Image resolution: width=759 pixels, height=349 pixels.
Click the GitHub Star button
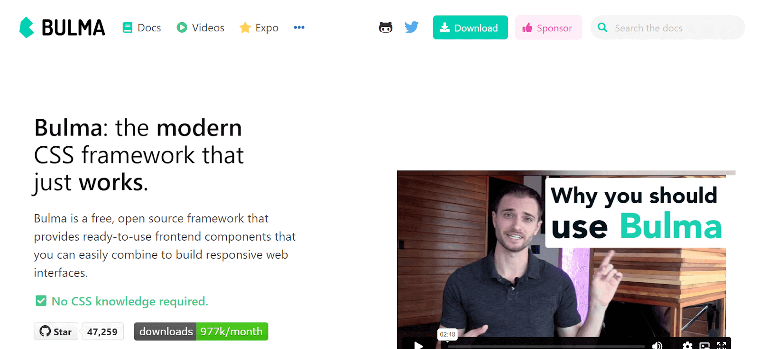[56, 331]
